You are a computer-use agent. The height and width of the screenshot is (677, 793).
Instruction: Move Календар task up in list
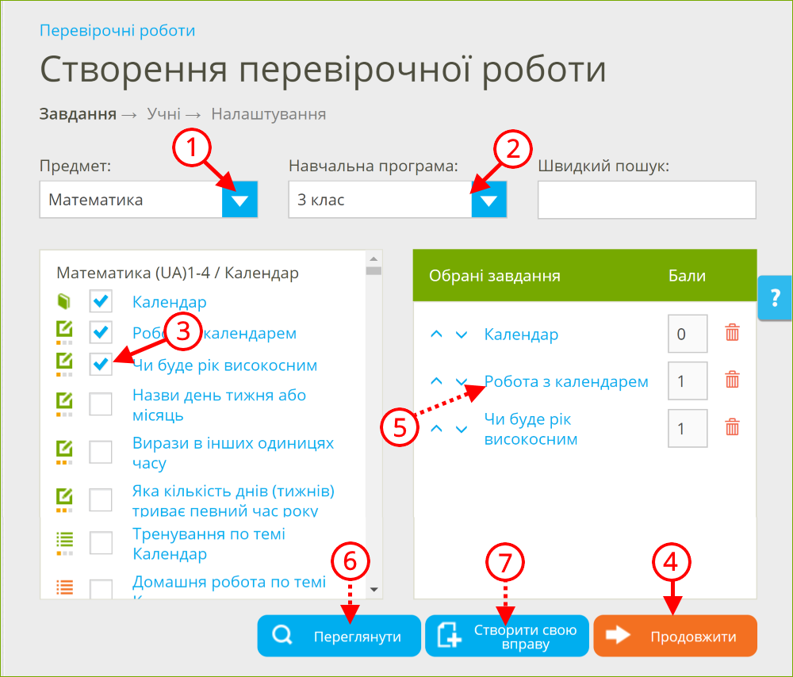point(436,335)
